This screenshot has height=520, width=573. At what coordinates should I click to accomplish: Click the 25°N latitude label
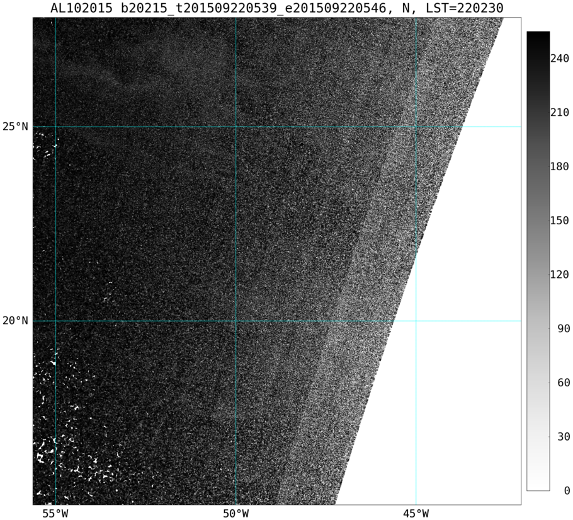(x=15, y=127)
